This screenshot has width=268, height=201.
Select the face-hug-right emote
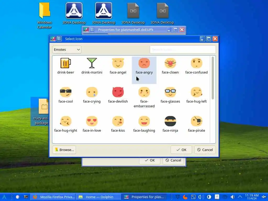point(66,124)
